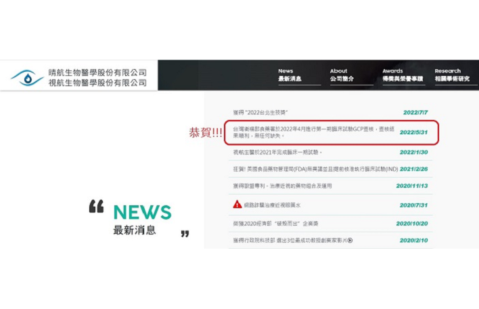
Task: Open the Awards 得獎與榮譽事蹟 menu
Action: [x=403, y=75]
